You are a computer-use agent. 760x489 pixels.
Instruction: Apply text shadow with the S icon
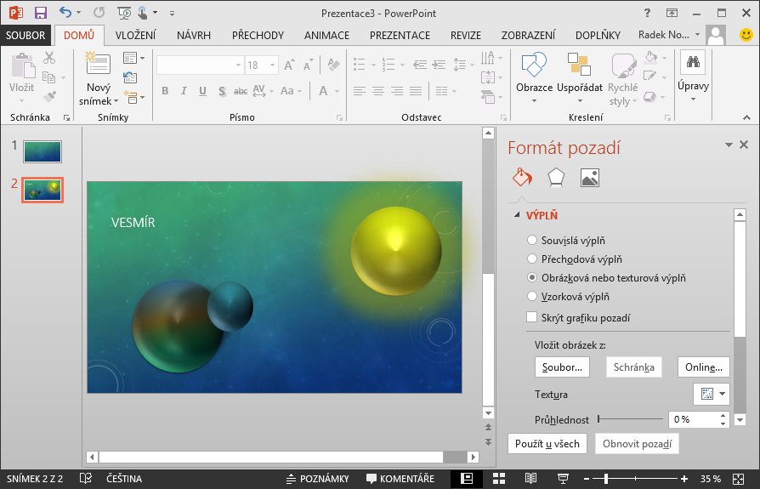pyautogui.click(x=222, y=91)
